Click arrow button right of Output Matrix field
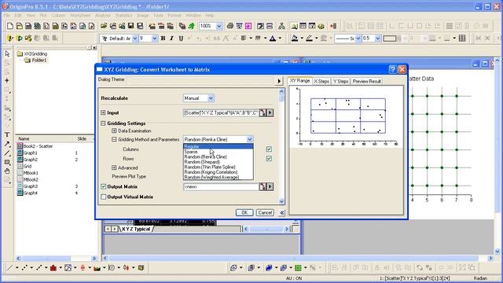This screenshot has width=503, height=283. (270, 186)
